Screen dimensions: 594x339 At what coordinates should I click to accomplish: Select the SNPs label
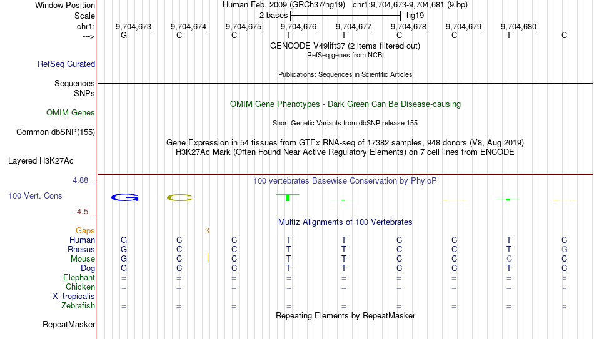(84, 93)
